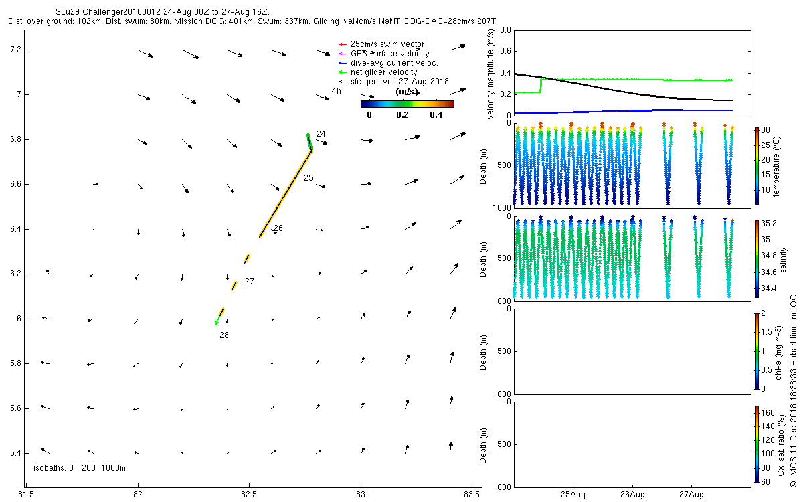
Task: Click the oxygen saturation ratio colorbar
Action: 756,444
